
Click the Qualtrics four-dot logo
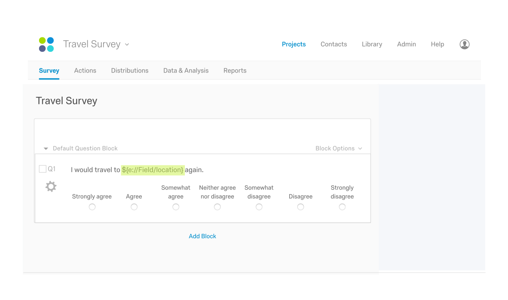click(x=46, y=44)
